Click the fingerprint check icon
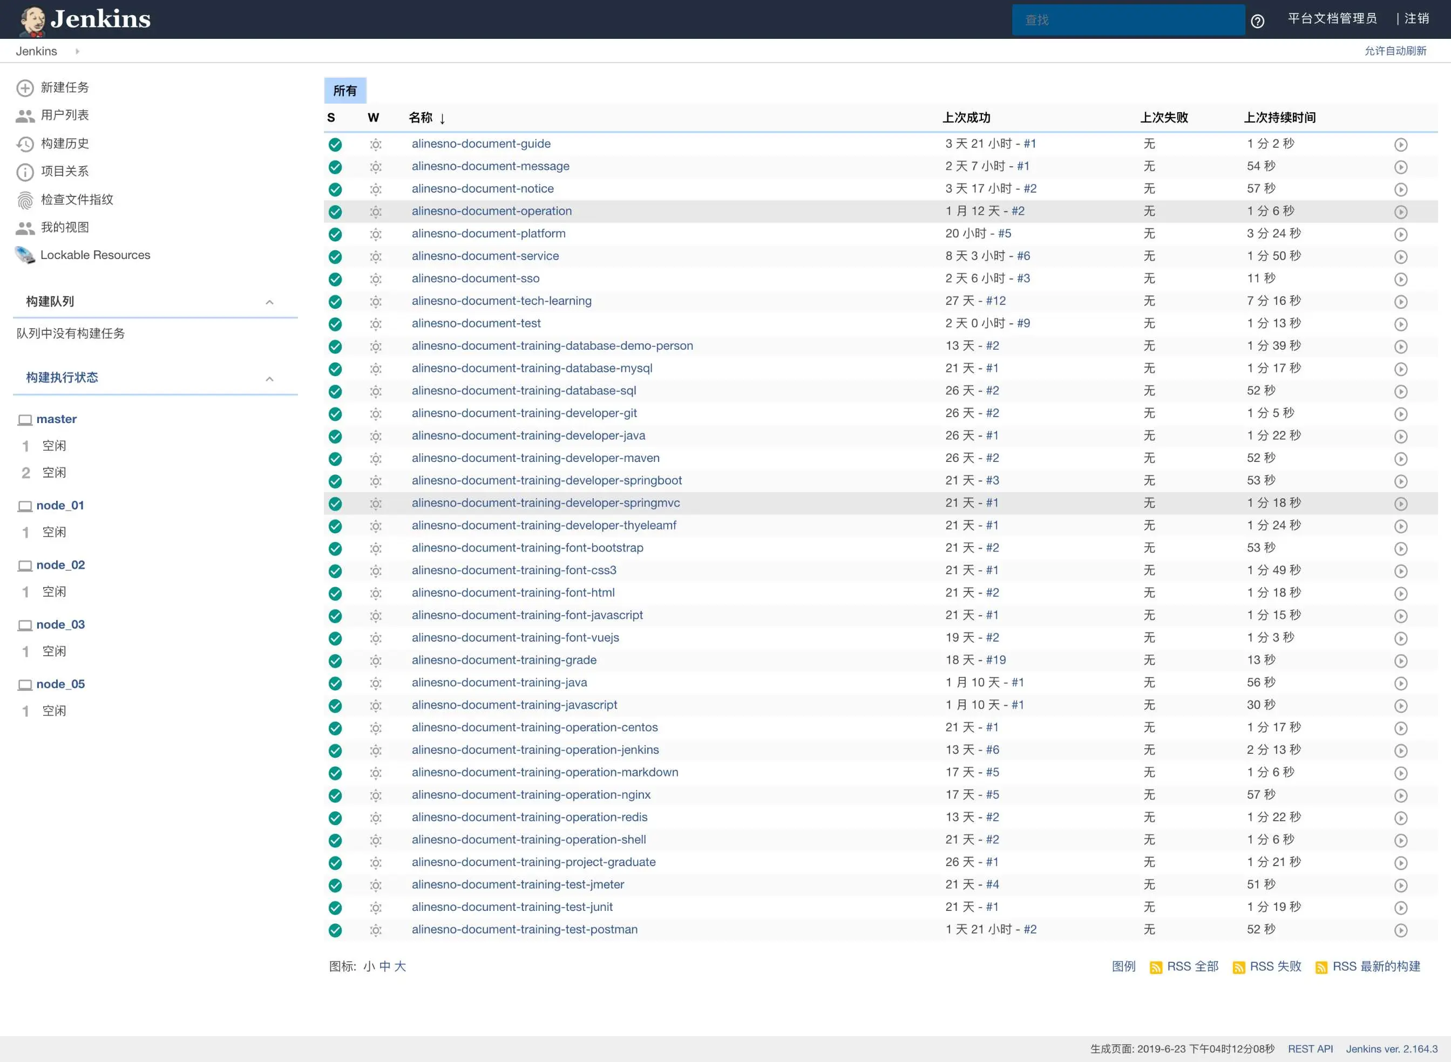 tap(24, 201)
